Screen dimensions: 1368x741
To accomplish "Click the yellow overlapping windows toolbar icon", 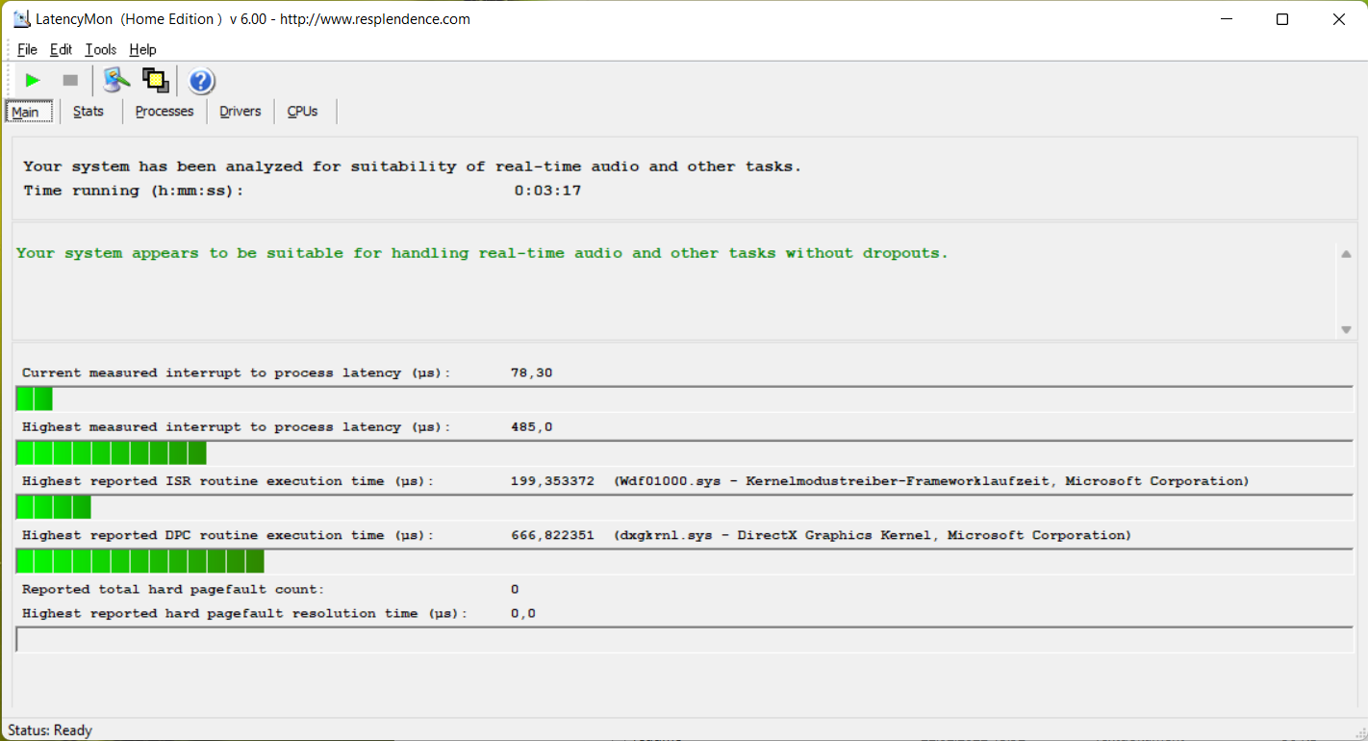I will (x=155, y=81).
